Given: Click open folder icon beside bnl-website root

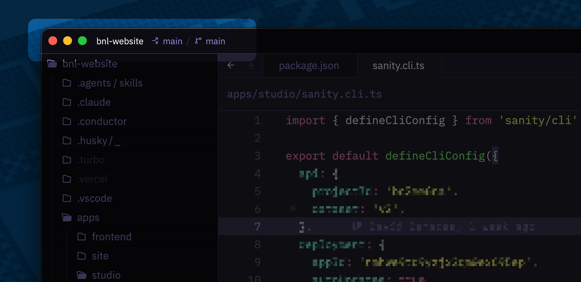Looking at the screenshot, I should pos(52,63).
